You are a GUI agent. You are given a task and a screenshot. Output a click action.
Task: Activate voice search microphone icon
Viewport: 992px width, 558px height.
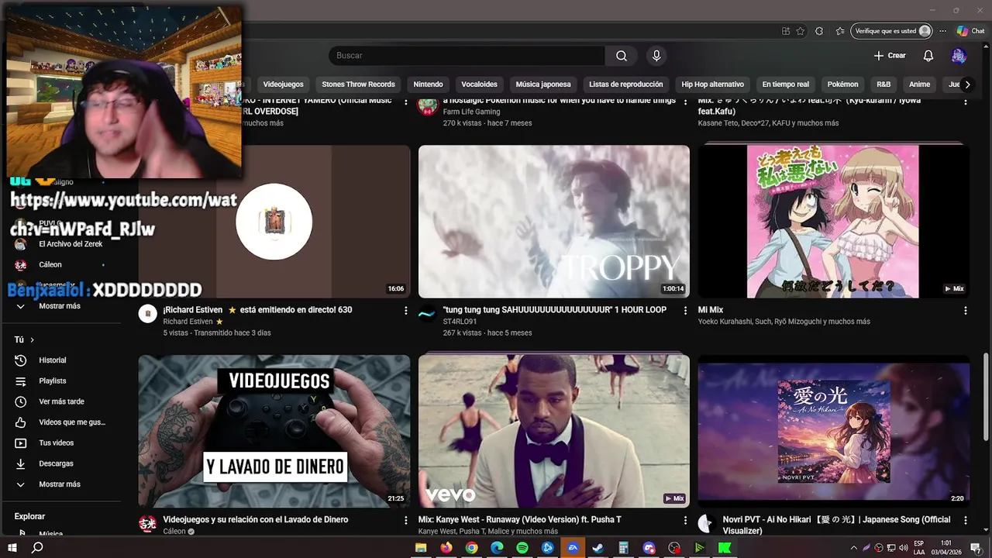[656, 56]
